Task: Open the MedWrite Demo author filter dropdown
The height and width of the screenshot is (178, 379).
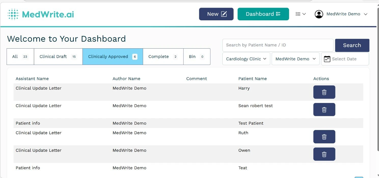Action: tap(295, 58)
